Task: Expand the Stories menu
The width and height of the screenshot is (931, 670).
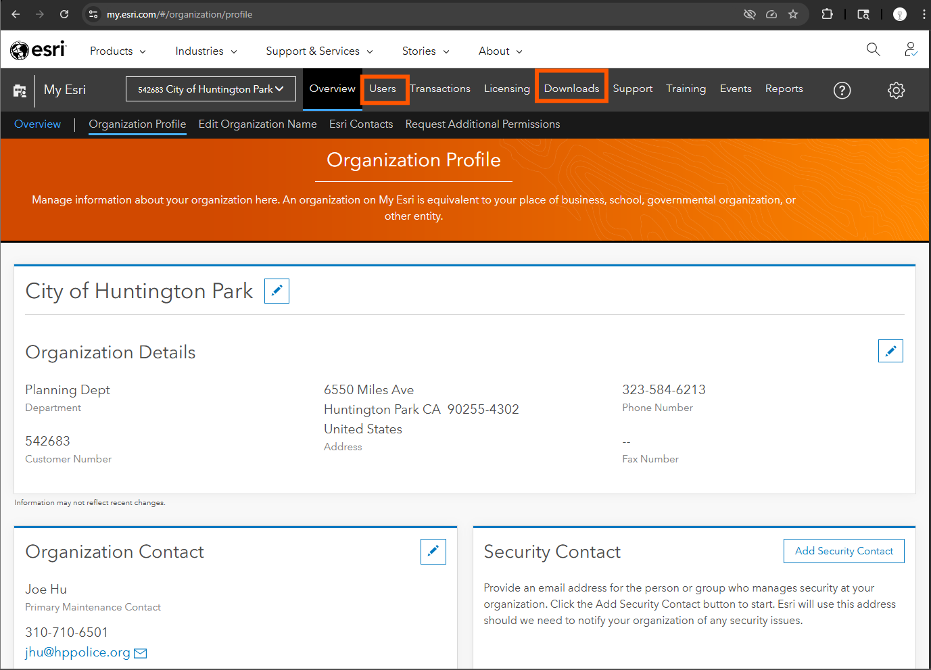Action: pos(425,51)
